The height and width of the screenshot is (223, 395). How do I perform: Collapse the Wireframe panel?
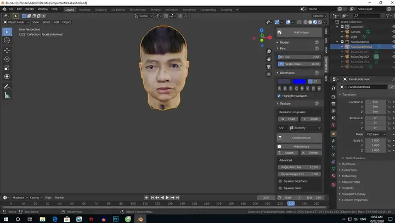point(287,73)
